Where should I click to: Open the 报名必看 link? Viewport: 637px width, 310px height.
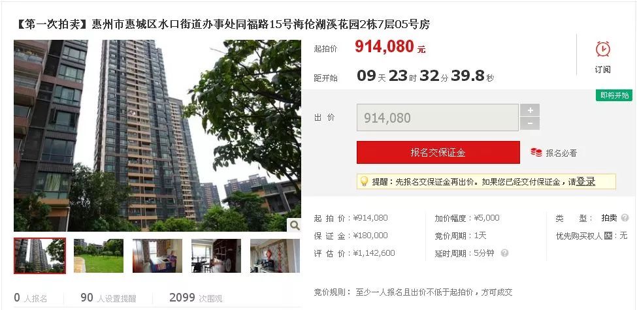[x=561, y=153]
